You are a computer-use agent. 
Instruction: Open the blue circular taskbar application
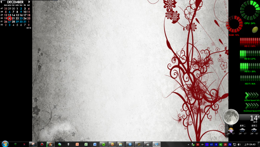tap(130, 144)
